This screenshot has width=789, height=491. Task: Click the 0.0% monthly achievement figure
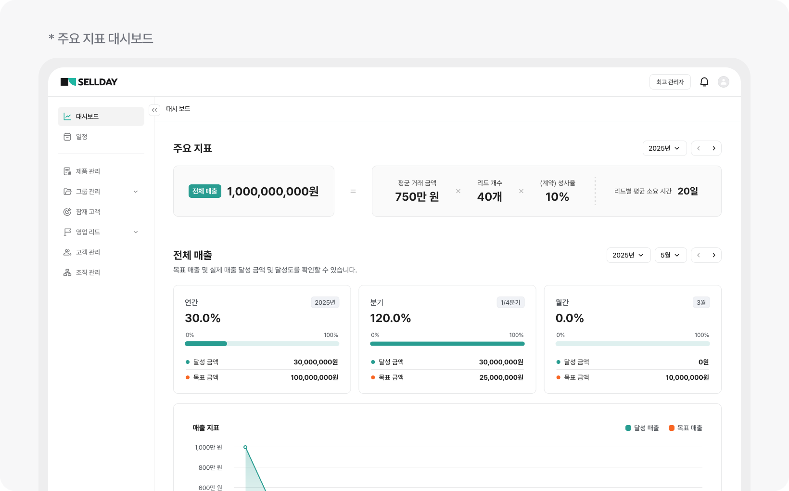point(570,318)
